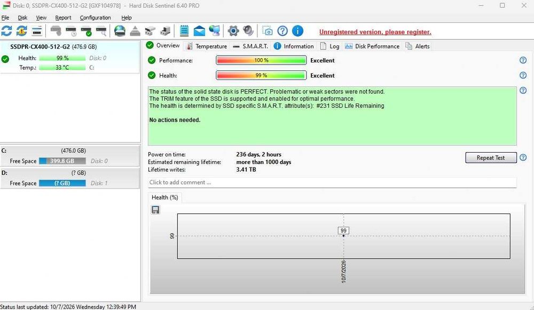Image resolution: width=534 pixels, height=310 pixels.
Task: Select the C: partition entry
Action: [70, 156]
